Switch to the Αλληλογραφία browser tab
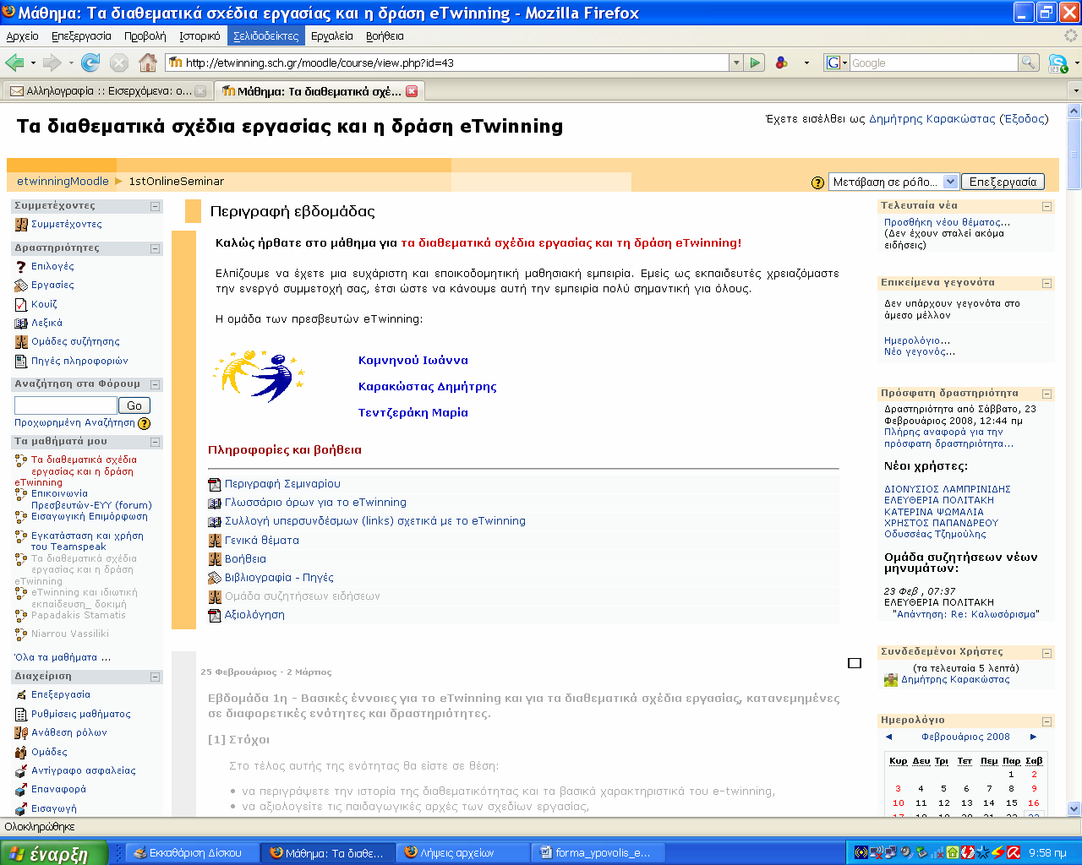 click(107, 91)
